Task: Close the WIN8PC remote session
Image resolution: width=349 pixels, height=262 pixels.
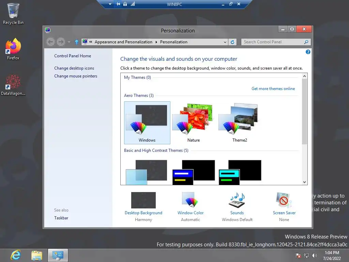Action: pos(239,4)
